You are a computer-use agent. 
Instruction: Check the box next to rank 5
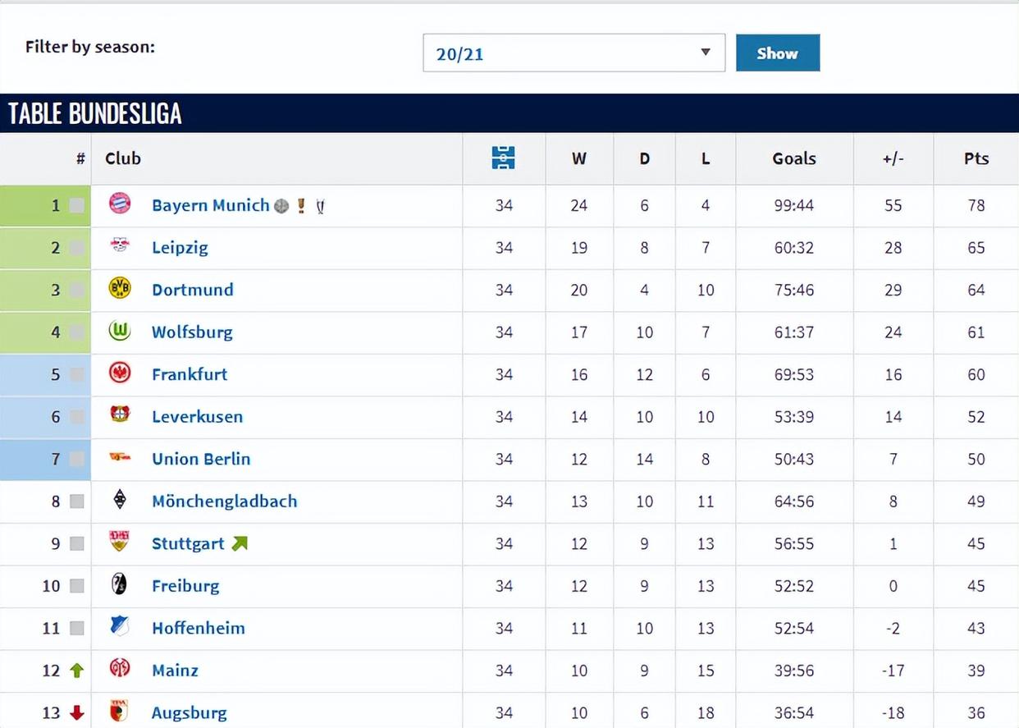[x=77, y=374]
